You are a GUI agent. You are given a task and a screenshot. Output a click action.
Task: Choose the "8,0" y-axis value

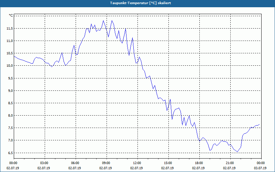point(10,116)
